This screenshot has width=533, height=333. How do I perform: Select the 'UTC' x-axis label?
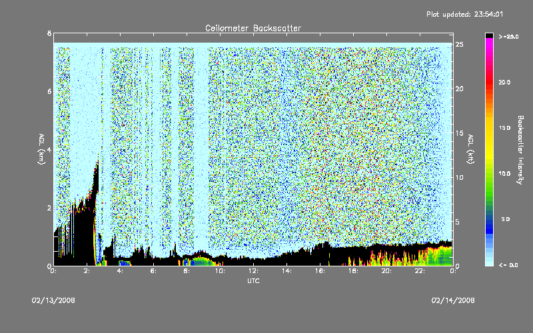pos(253,280)
